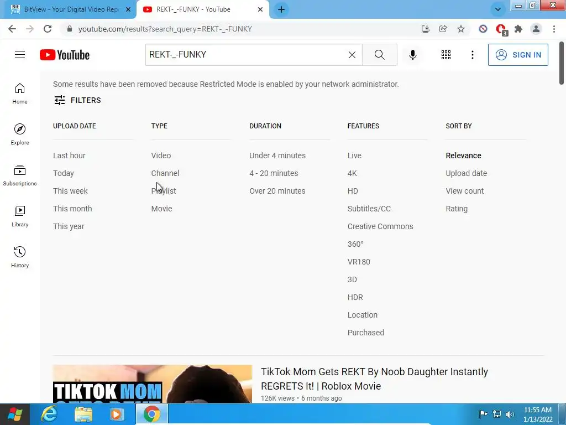Start voice search with the microphone
The image size is (566, 425).
(x=412, y=55)
